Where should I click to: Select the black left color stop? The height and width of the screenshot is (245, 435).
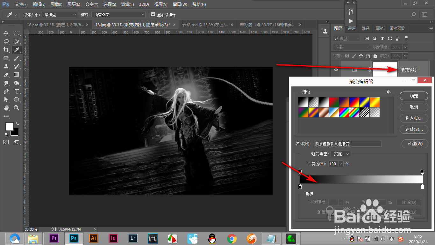[x=300, y=187]
